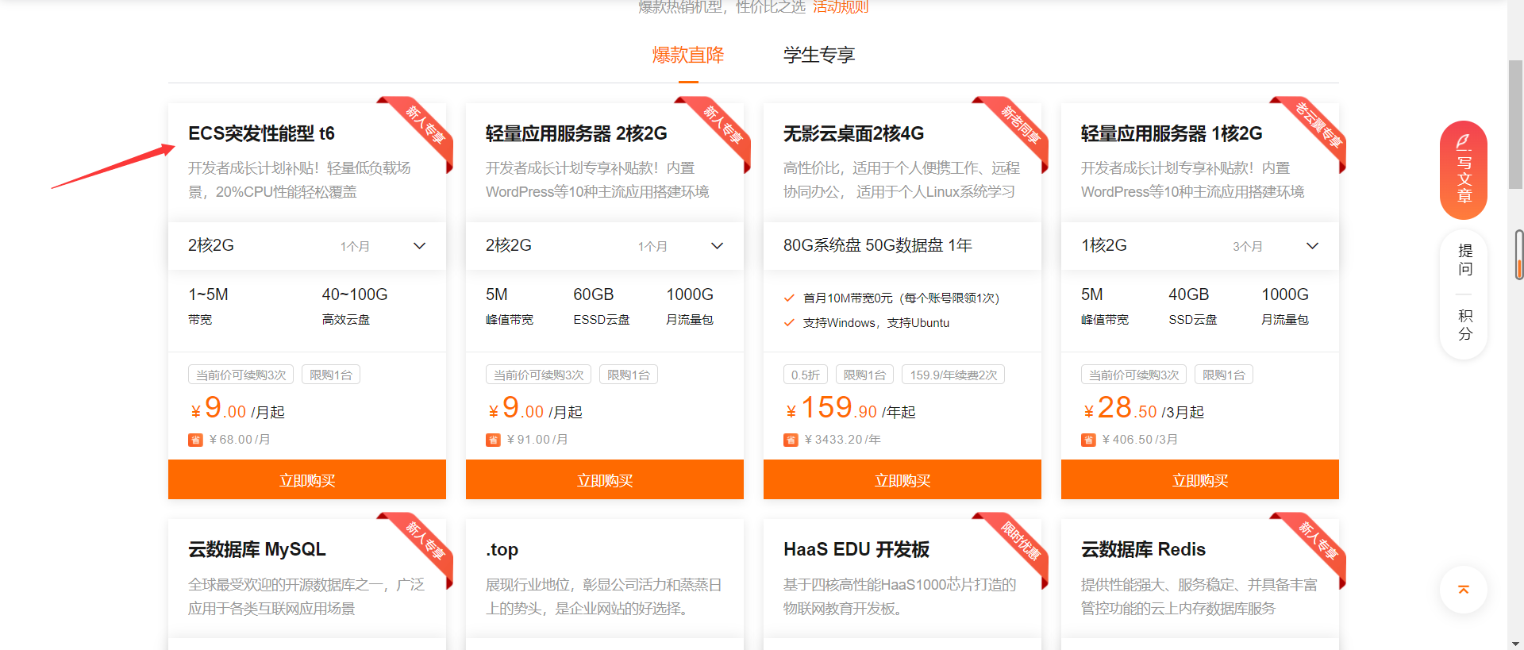Click the 当前价可续购3次 tag on ECS card
Viewport: 1524px width, 650px height.
point(241,375)
